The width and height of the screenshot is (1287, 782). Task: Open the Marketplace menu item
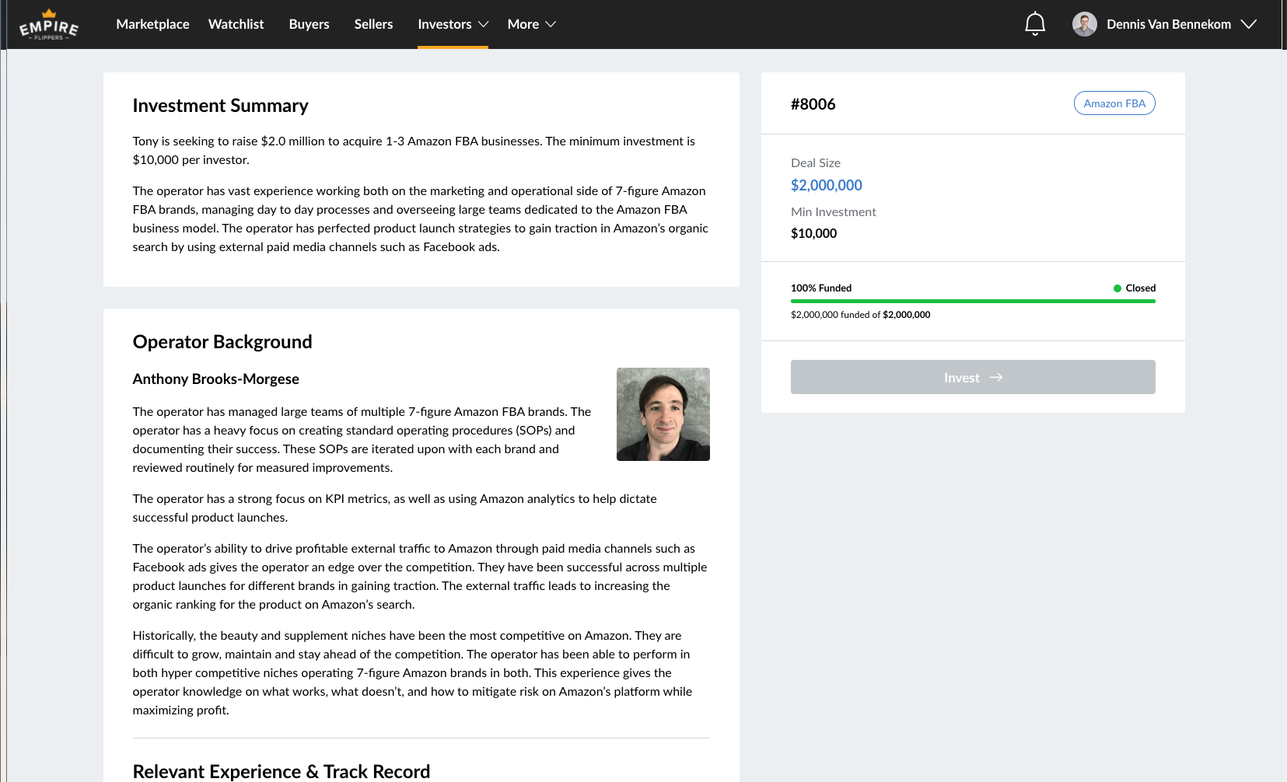[152, 24]
